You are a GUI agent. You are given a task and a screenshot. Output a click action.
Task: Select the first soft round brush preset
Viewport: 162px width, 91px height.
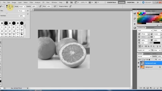2,23
